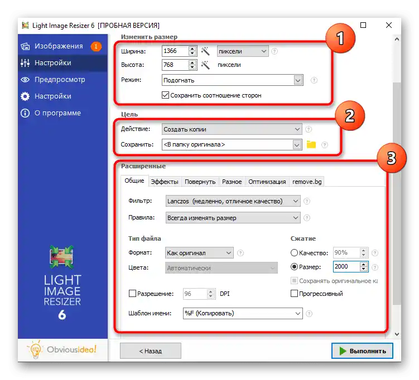Click the magic wand icon next to Ширина

point(205,51)
